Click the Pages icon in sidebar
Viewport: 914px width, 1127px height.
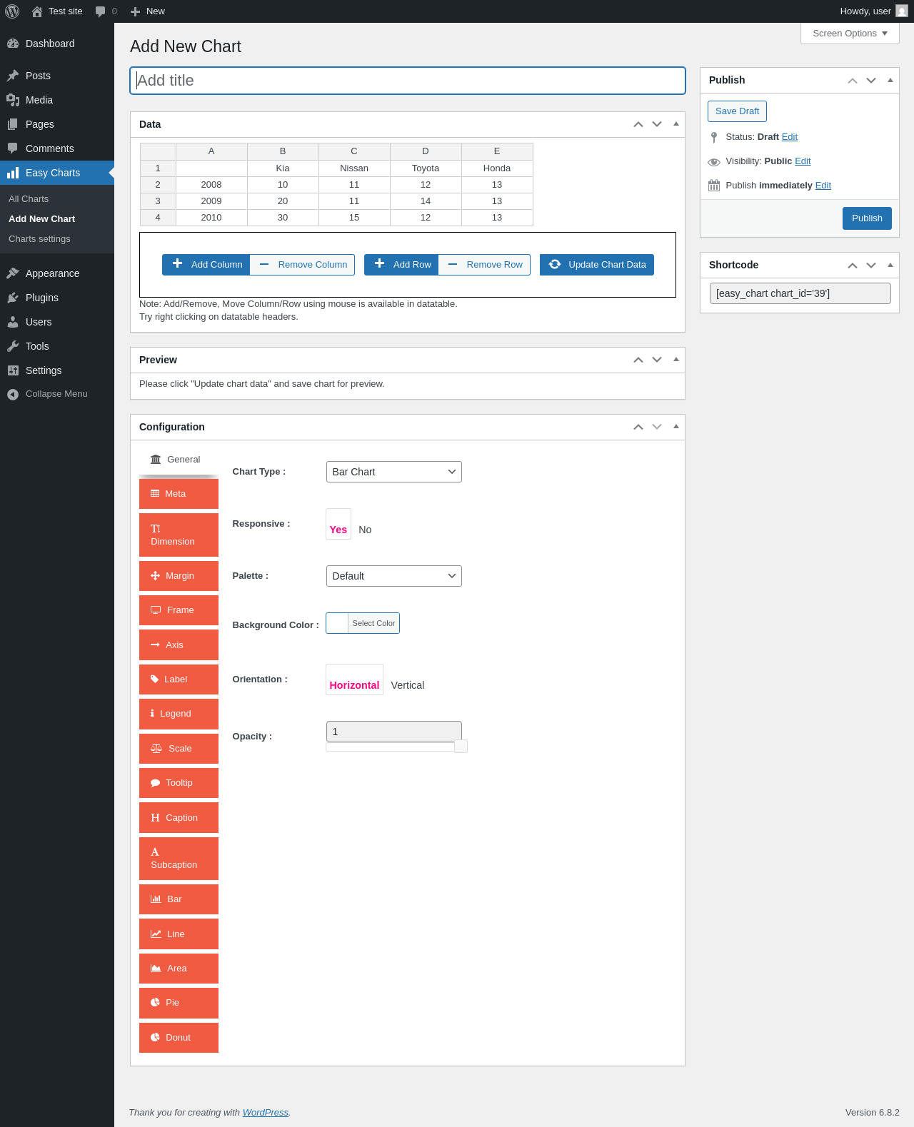(x=13, y=124)
